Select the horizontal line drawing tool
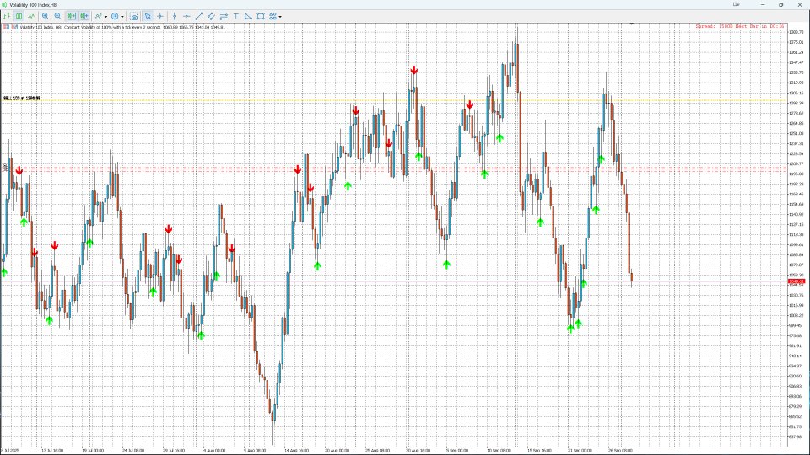 tap(186, 16)
